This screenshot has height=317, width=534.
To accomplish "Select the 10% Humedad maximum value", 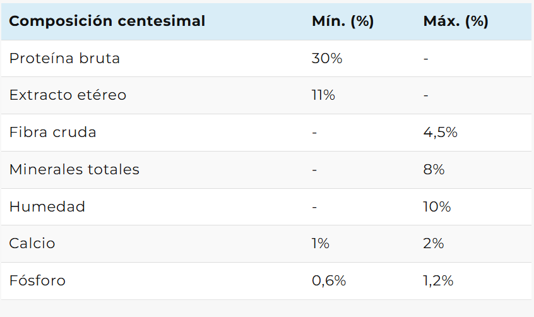I will (437, 206).
